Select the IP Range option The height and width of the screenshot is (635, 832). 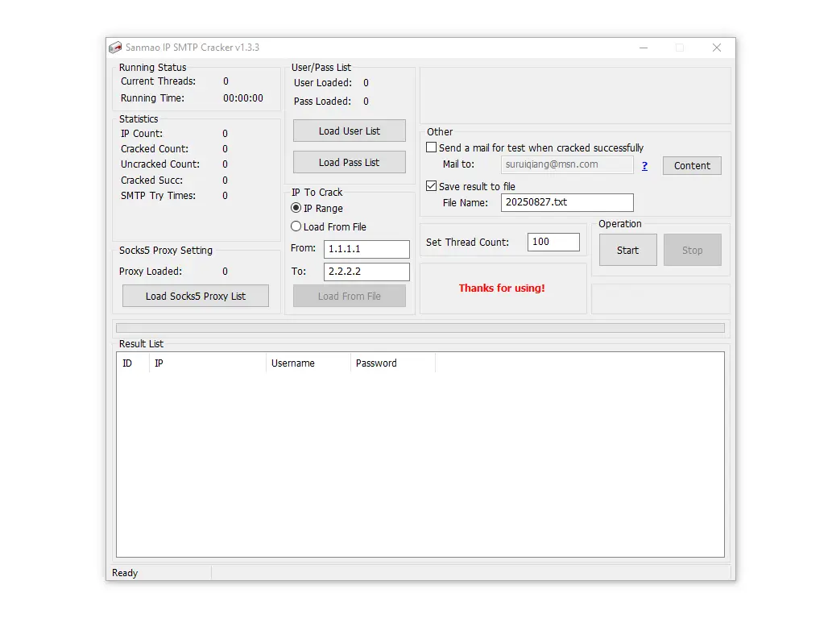click(x=296, y=208)
